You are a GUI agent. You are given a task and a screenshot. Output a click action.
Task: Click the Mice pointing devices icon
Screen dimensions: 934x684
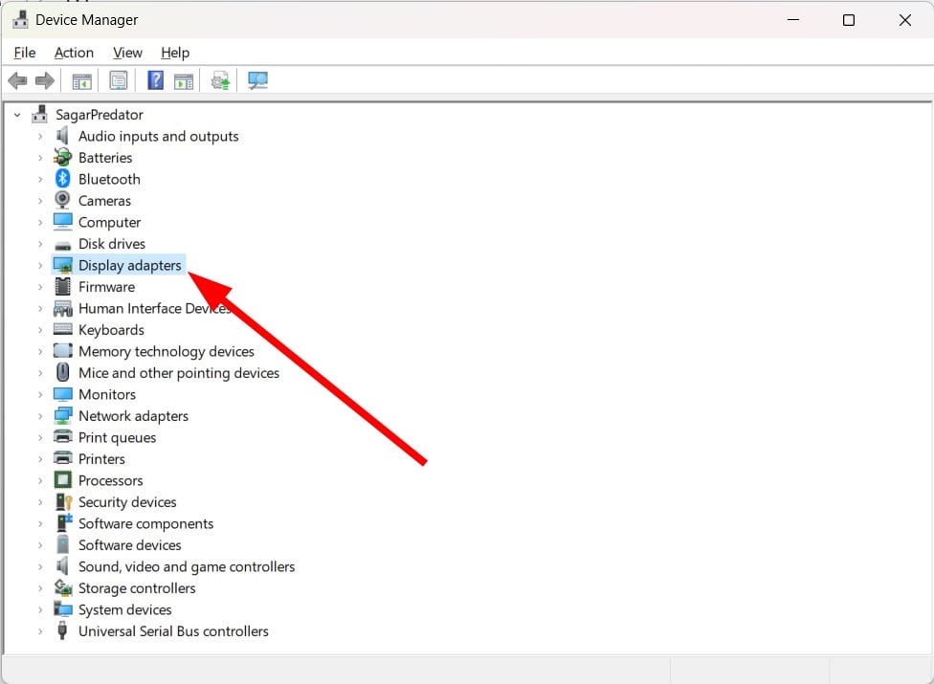pos(62,372)
